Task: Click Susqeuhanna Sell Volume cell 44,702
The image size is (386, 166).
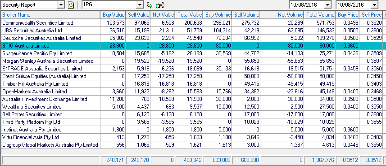Action: point(246,53)
